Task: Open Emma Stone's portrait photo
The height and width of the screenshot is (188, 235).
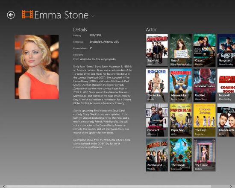Action: point(37,67)
